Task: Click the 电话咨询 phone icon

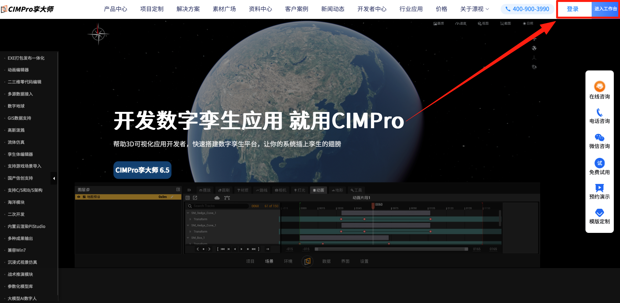Action: tap(599, 112)
